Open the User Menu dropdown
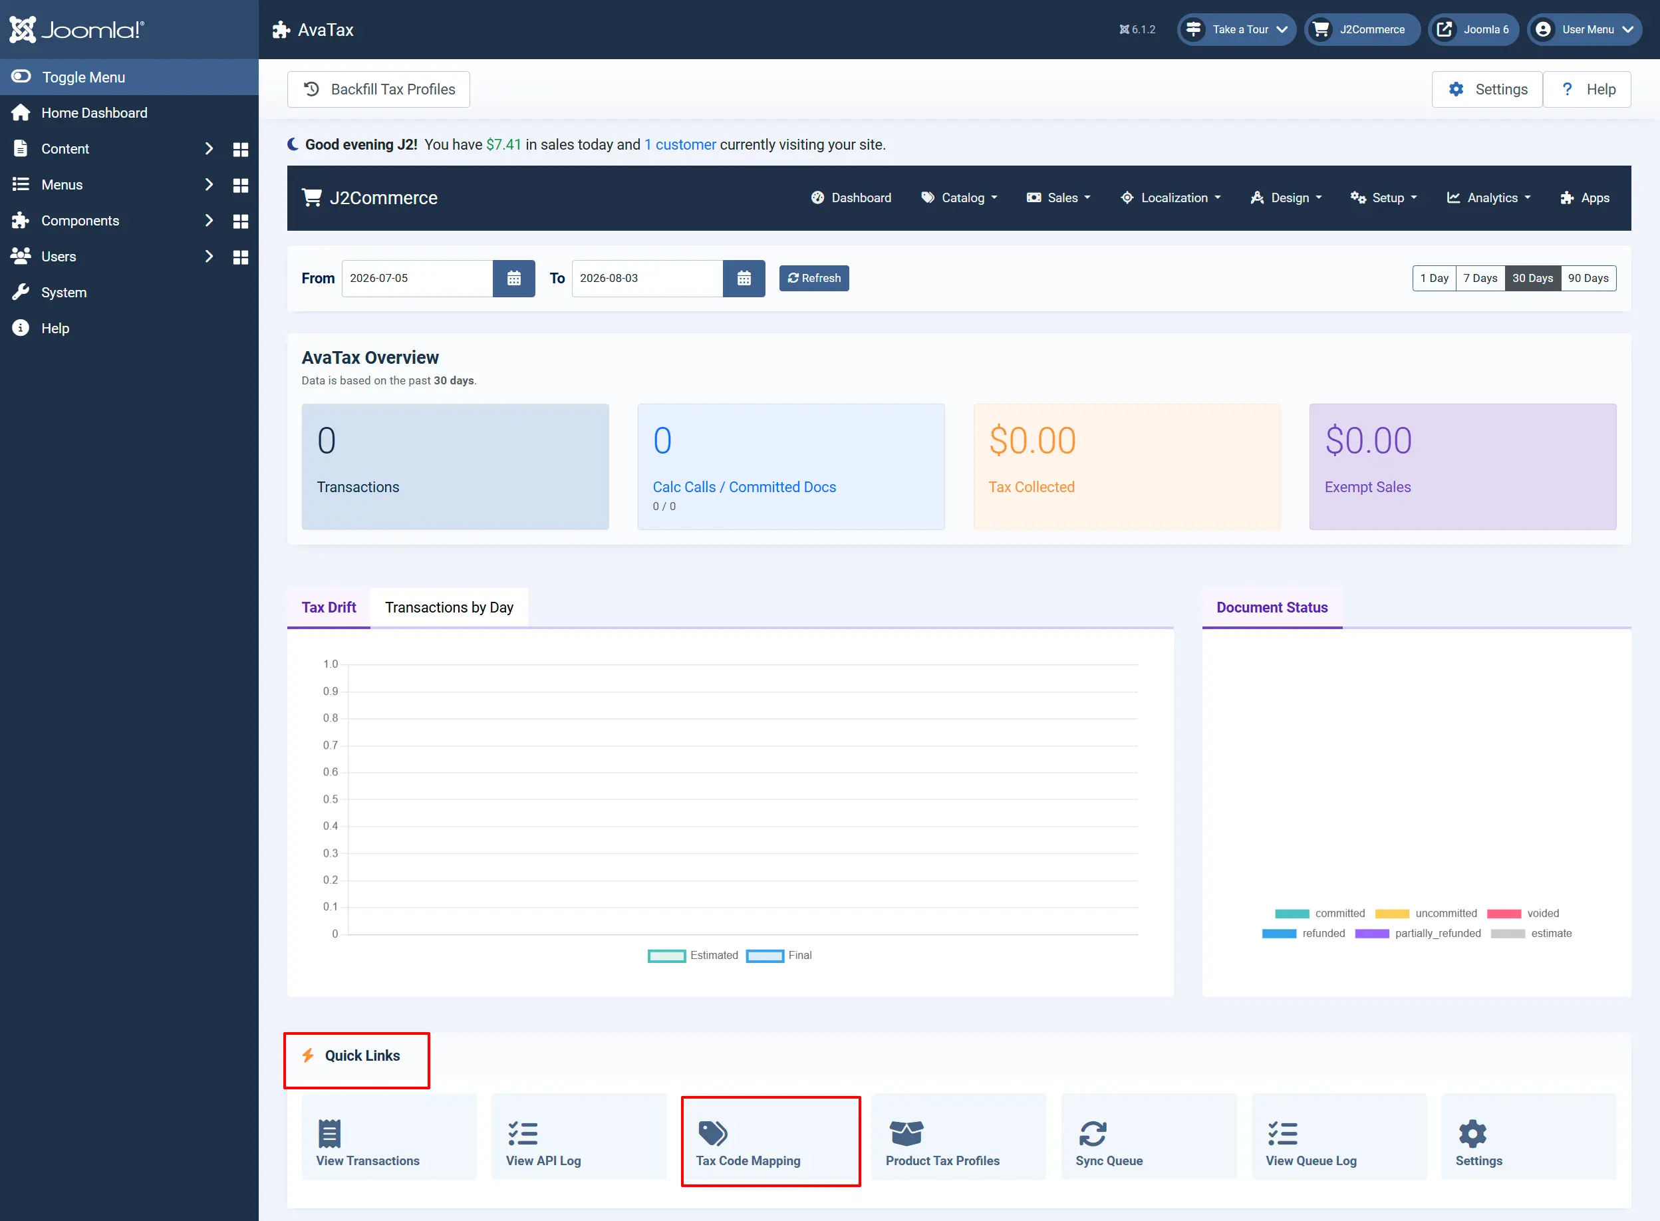This screenshot has height=1221, width=1660. [x=1586, y=29]
